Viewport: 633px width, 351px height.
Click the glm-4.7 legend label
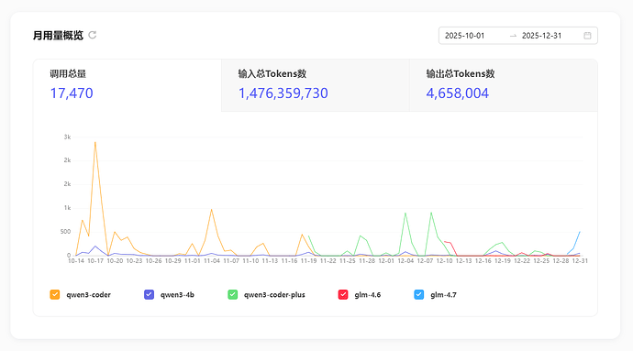(x=444, y=295)
